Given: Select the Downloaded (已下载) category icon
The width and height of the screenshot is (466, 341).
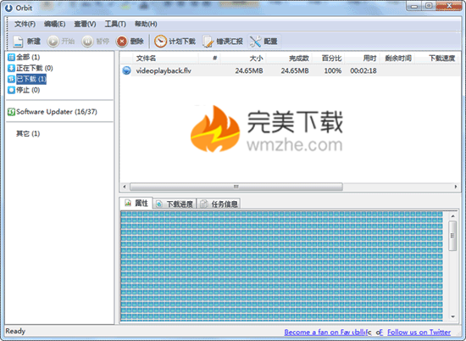Looking at the screenshot, I should [11, 79].
